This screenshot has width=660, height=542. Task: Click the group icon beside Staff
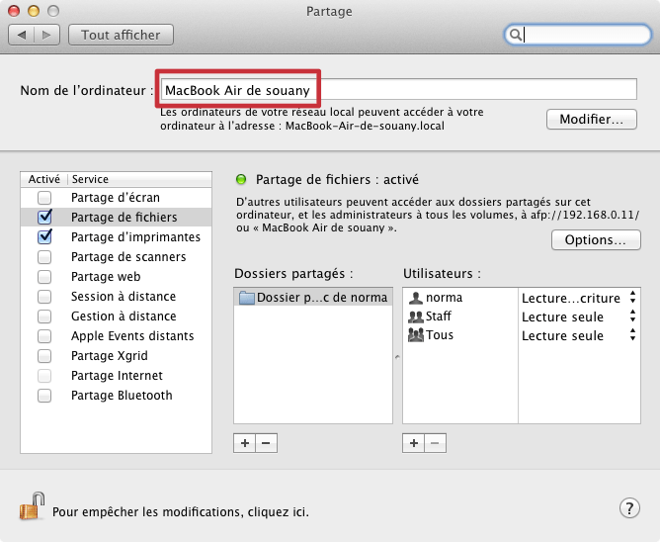click(416, 316)
